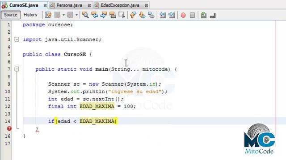Switch to the History view
Viewport: 286px width, 160px height.
[30, 15]
